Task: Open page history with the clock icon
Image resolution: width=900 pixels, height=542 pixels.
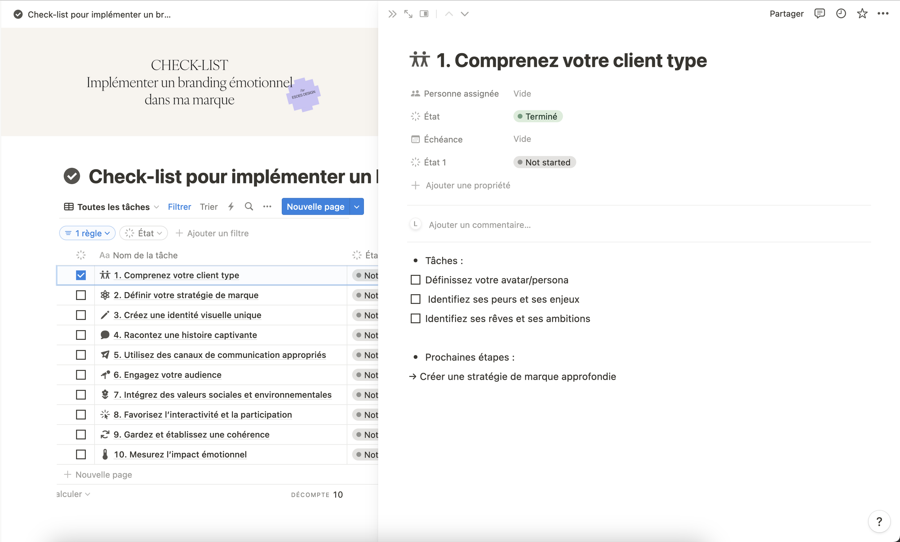Action: pyautogui.click(x=841, y=14)
